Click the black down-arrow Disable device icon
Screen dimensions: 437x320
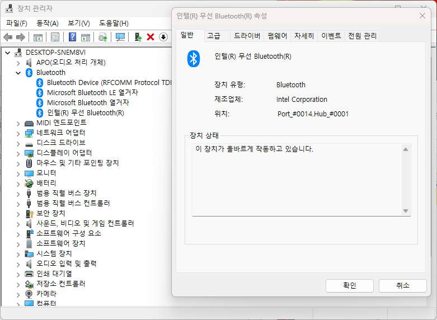point(163,37)
